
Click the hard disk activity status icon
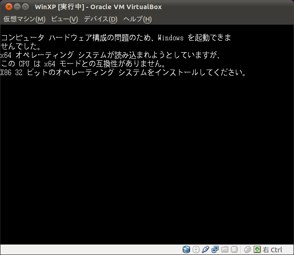[186, 250]
